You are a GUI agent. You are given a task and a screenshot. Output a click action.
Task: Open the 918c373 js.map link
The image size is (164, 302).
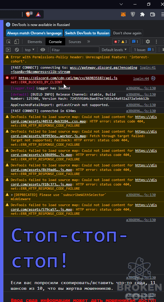coord(84,182)
